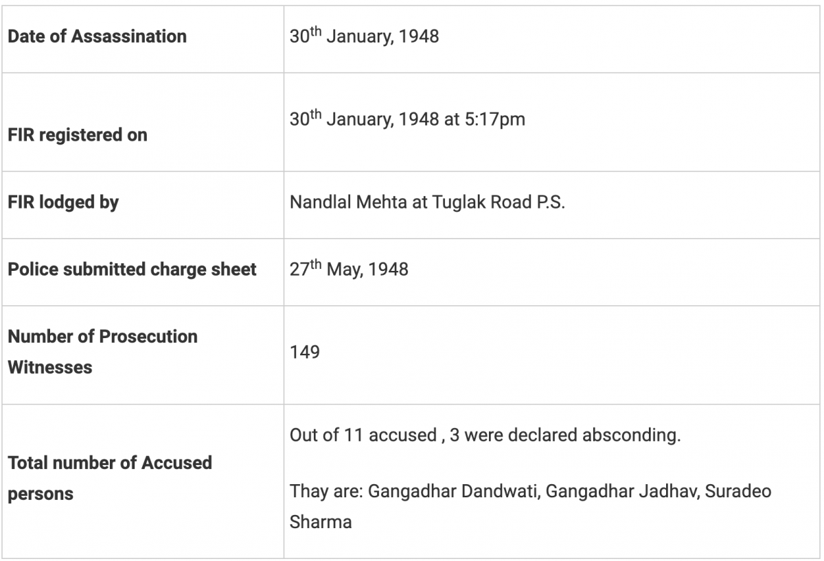Click the witness count value "149"
This screenshot has height=561, width=824.
(305, 353)
